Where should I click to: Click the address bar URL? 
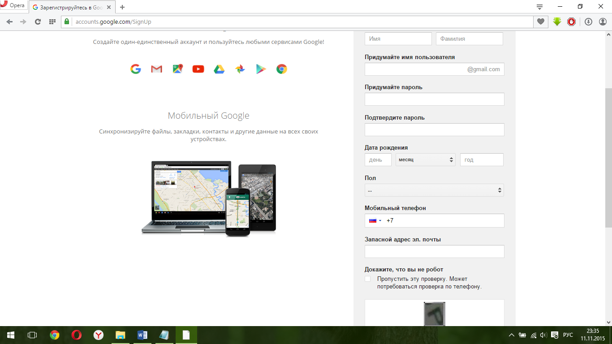(x=113, y=21)
